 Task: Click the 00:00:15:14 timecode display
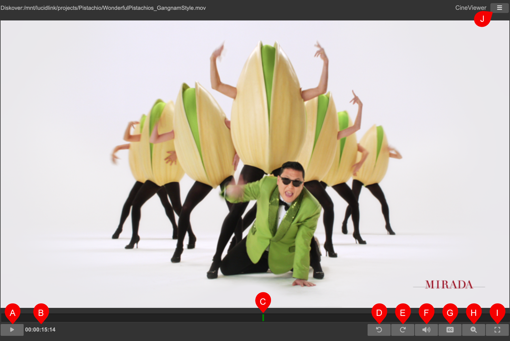click(x=41, y=330)
